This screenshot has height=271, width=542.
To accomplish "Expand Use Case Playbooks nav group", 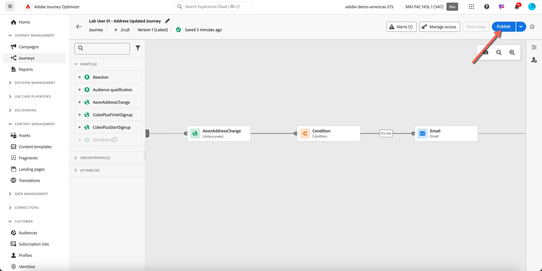I will [x=10, y=96].
